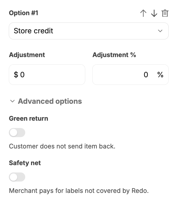Click 'Merchant pays for labels' description text
Viewport: 177px width, 203px height.
coord(79,191)
